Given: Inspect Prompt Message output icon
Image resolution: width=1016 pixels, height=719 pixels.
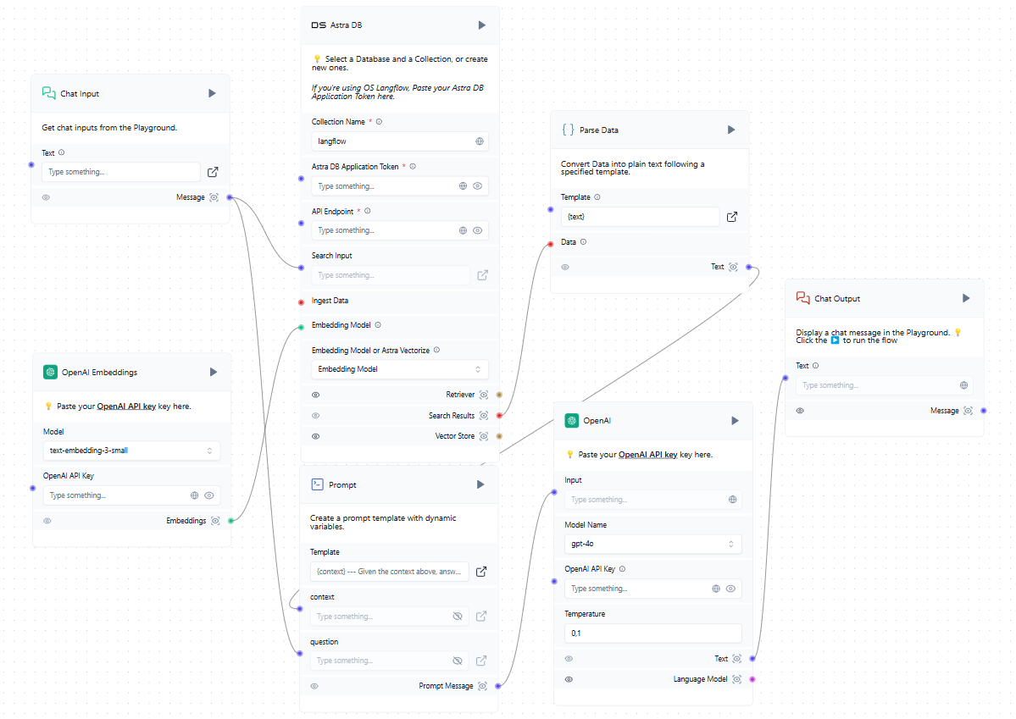Looking at the screenshot, I should pos(483,686).
